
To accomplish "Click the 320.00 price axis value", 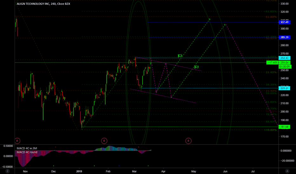I will [x=285, y=12].
